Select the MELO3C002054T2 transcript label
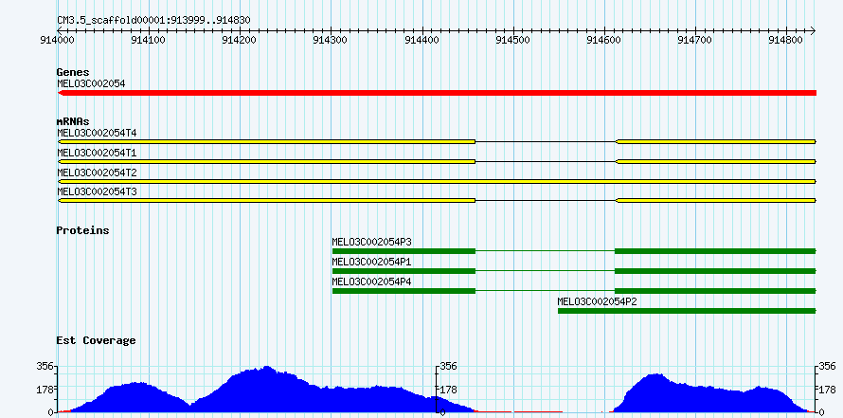Image resolution: width=843 pixels, height=418 pixels. point(97,173)
